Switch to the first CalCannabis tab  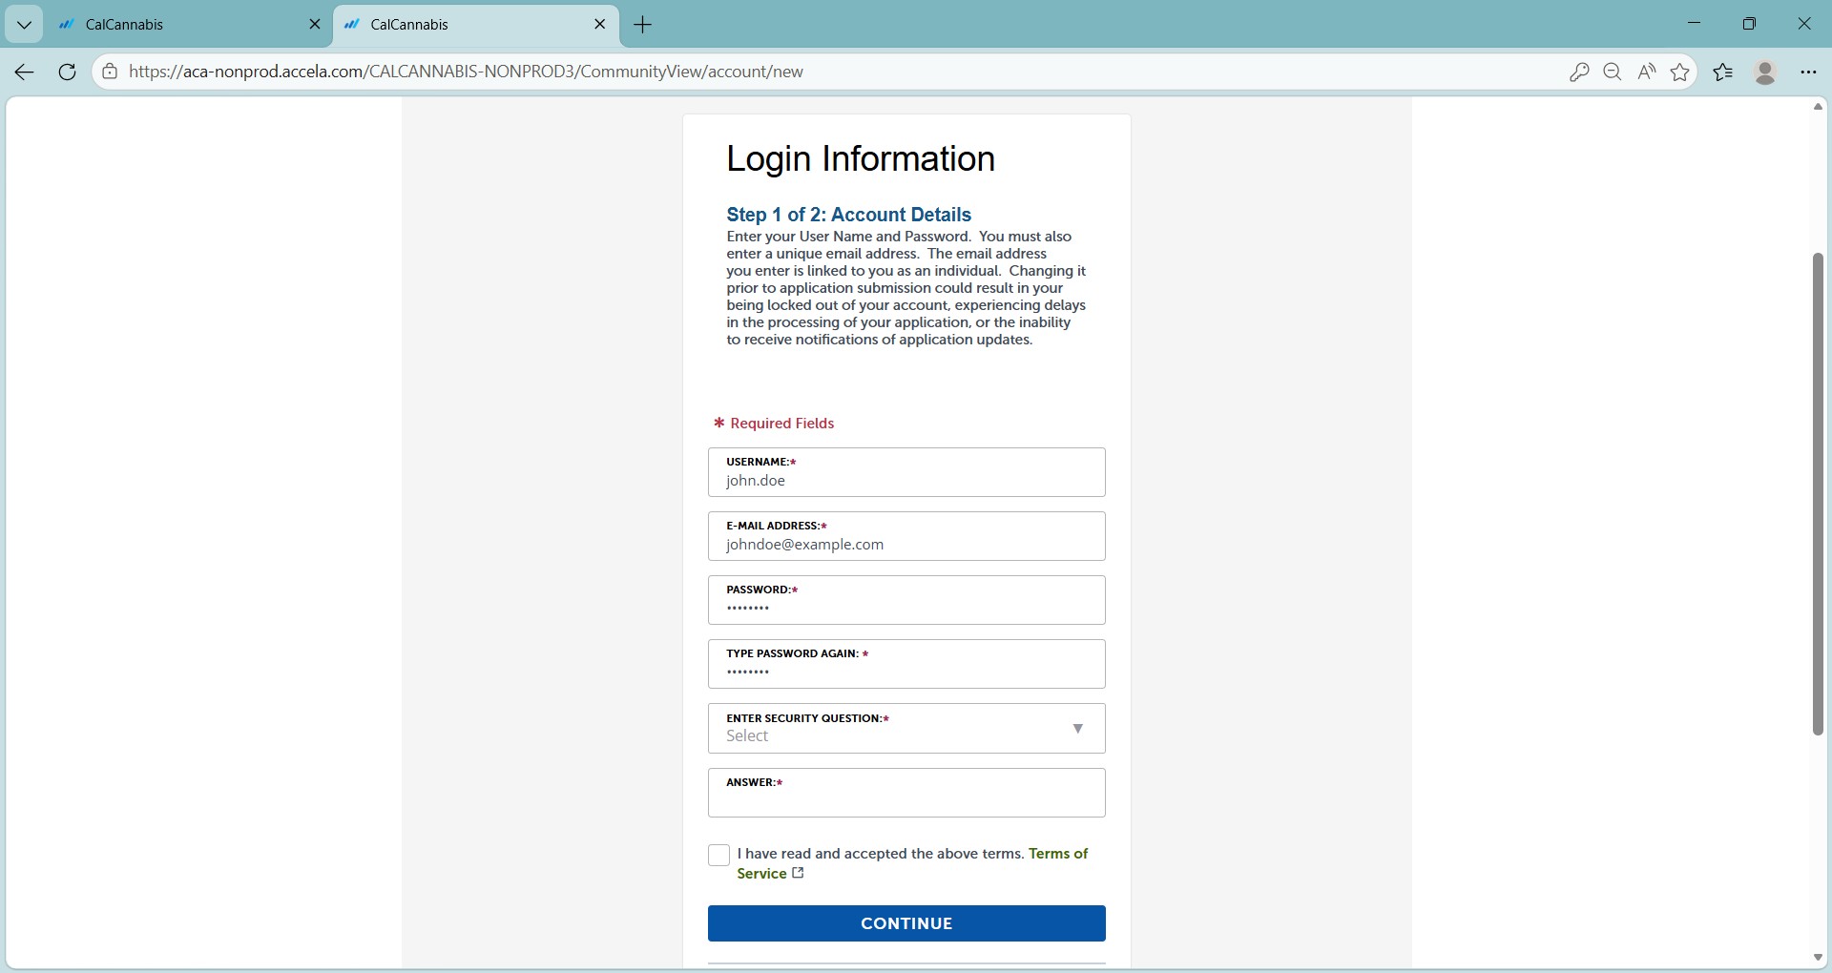(189, 25)
